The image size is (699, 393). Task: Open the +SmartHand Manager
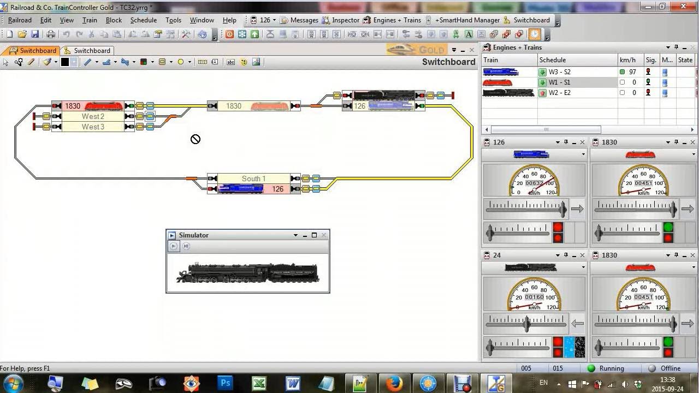[463, 20]
